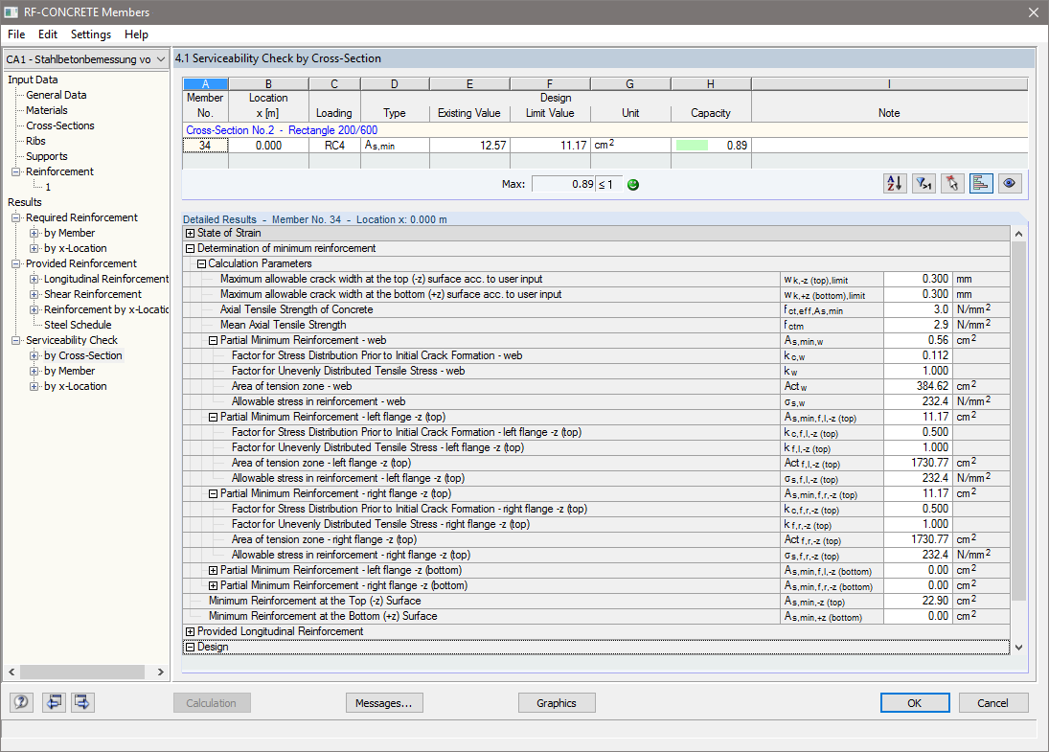Expand Required Reinforcement by Member node
This screenshot has width=1049, height=752.
[x=34, y=233]
